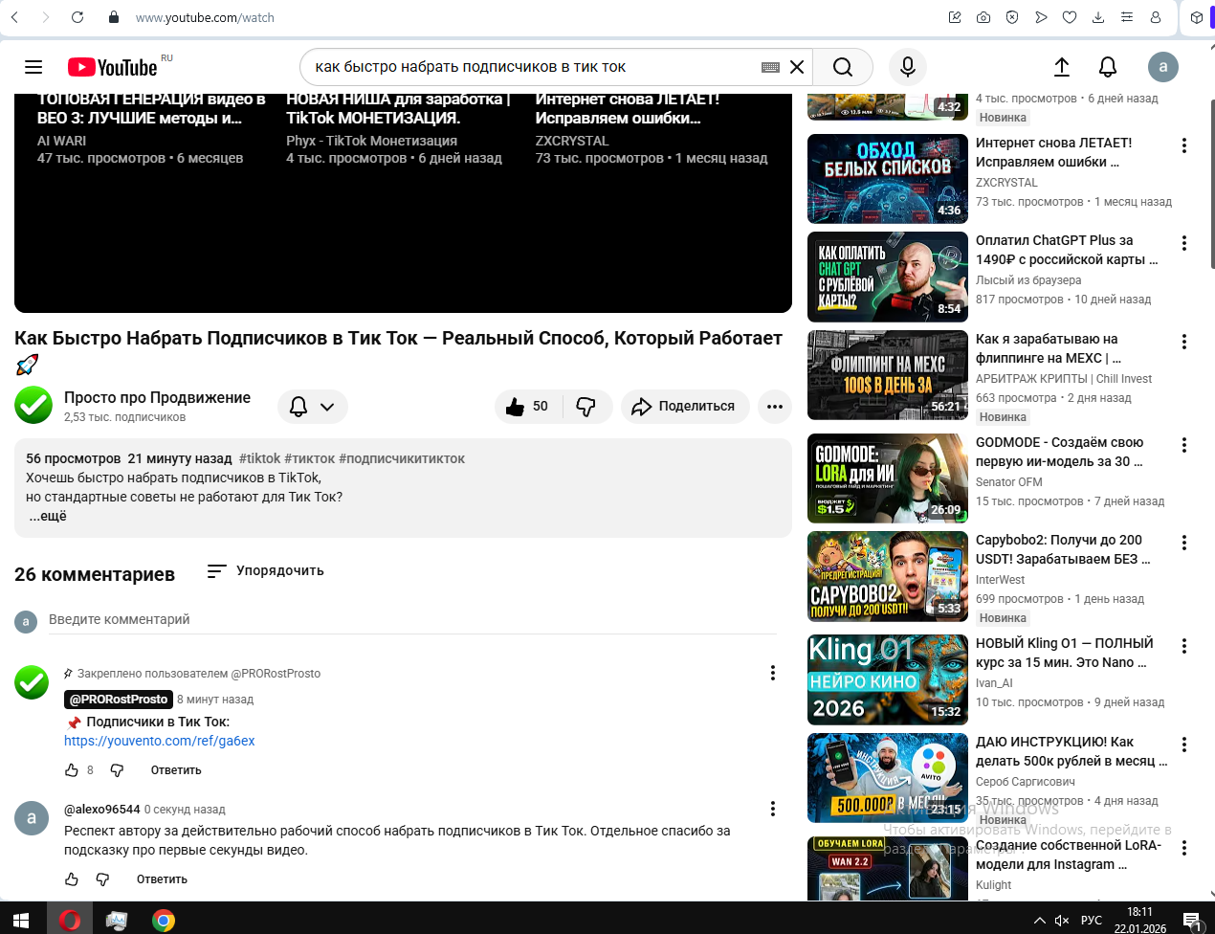Open the pinned comment's three-dot menu

point(772,673)
